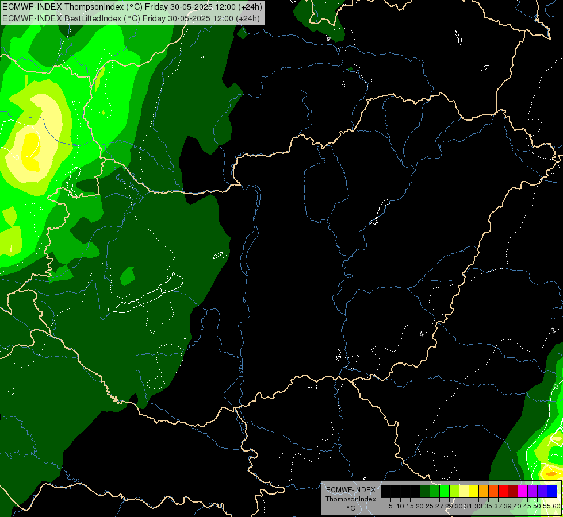This screenshot has width=563, height=517.
Task: Select the pale yellow 30–31 legend swatch
Action: [x=464, y=492]
